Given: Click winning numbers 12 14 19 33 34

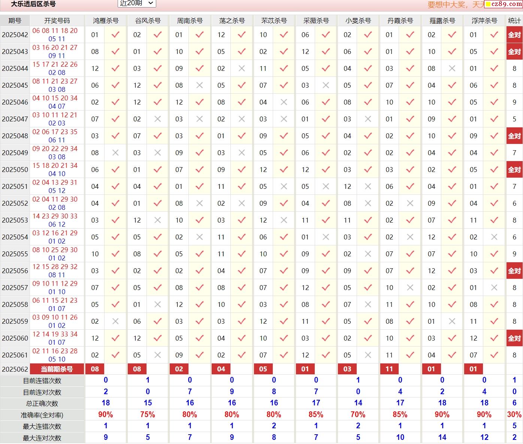Looking at the screenshot, I should pyautogui.click(x=55, y=334).
